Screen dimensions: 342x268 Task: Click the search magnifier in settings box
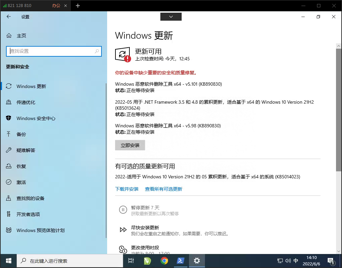pos(97,51)
